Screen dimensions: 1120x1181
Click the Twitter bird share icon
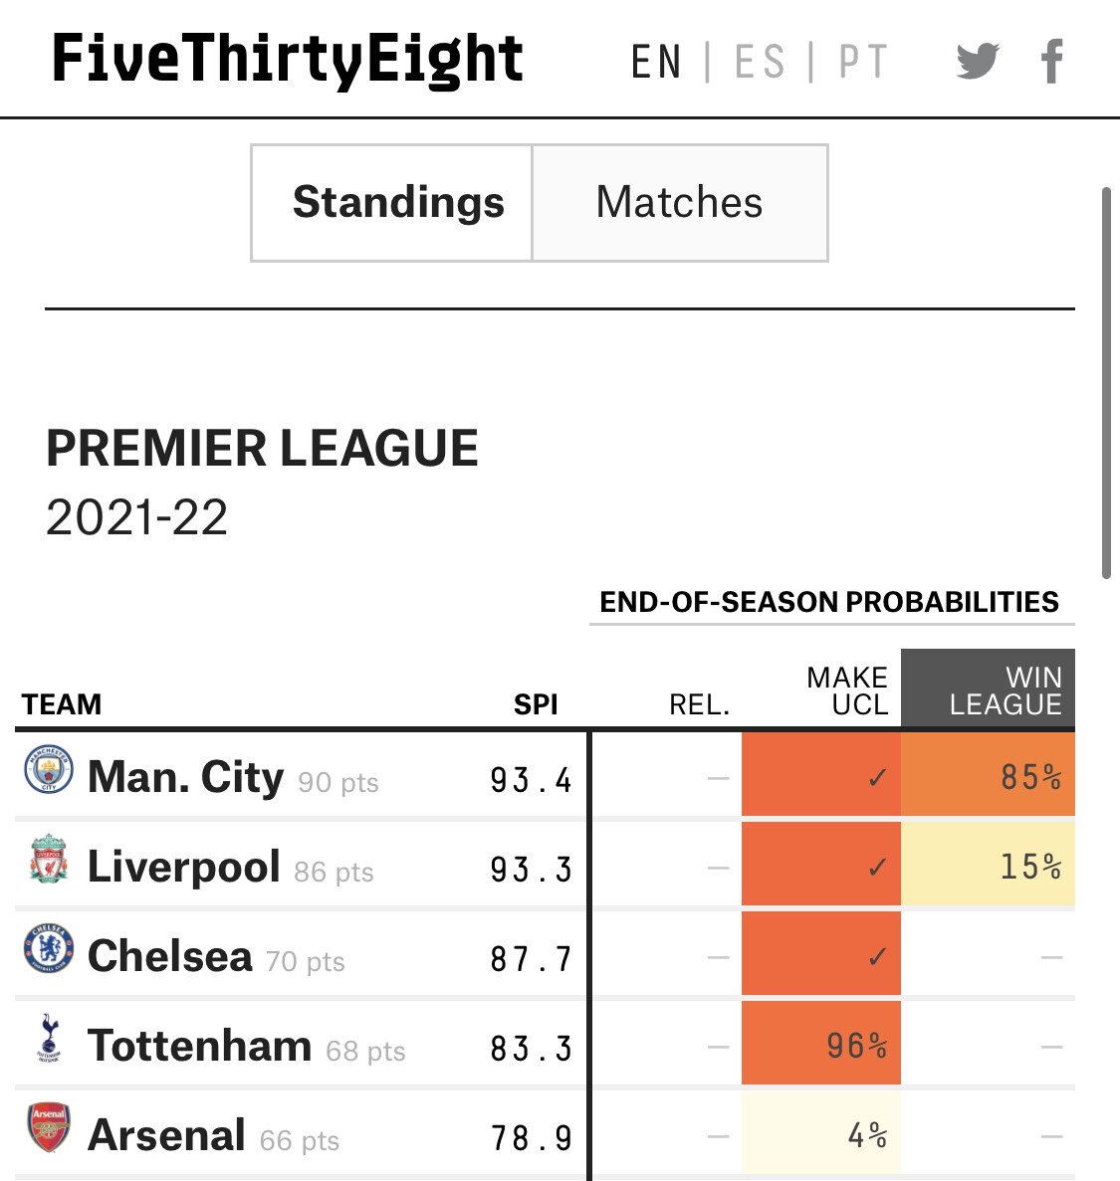pyautogui.click(x=977, y=62)
